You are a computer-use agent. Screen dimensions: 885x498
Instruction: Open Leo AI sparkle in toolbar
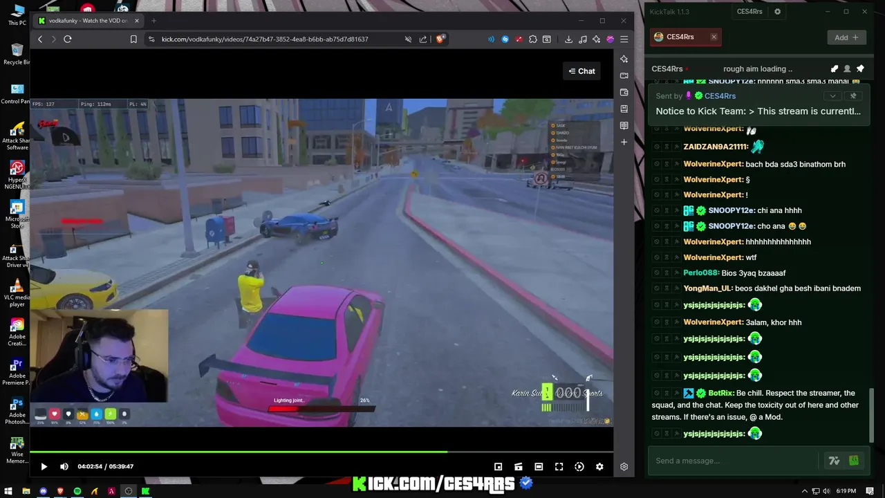tap(596, 39)
